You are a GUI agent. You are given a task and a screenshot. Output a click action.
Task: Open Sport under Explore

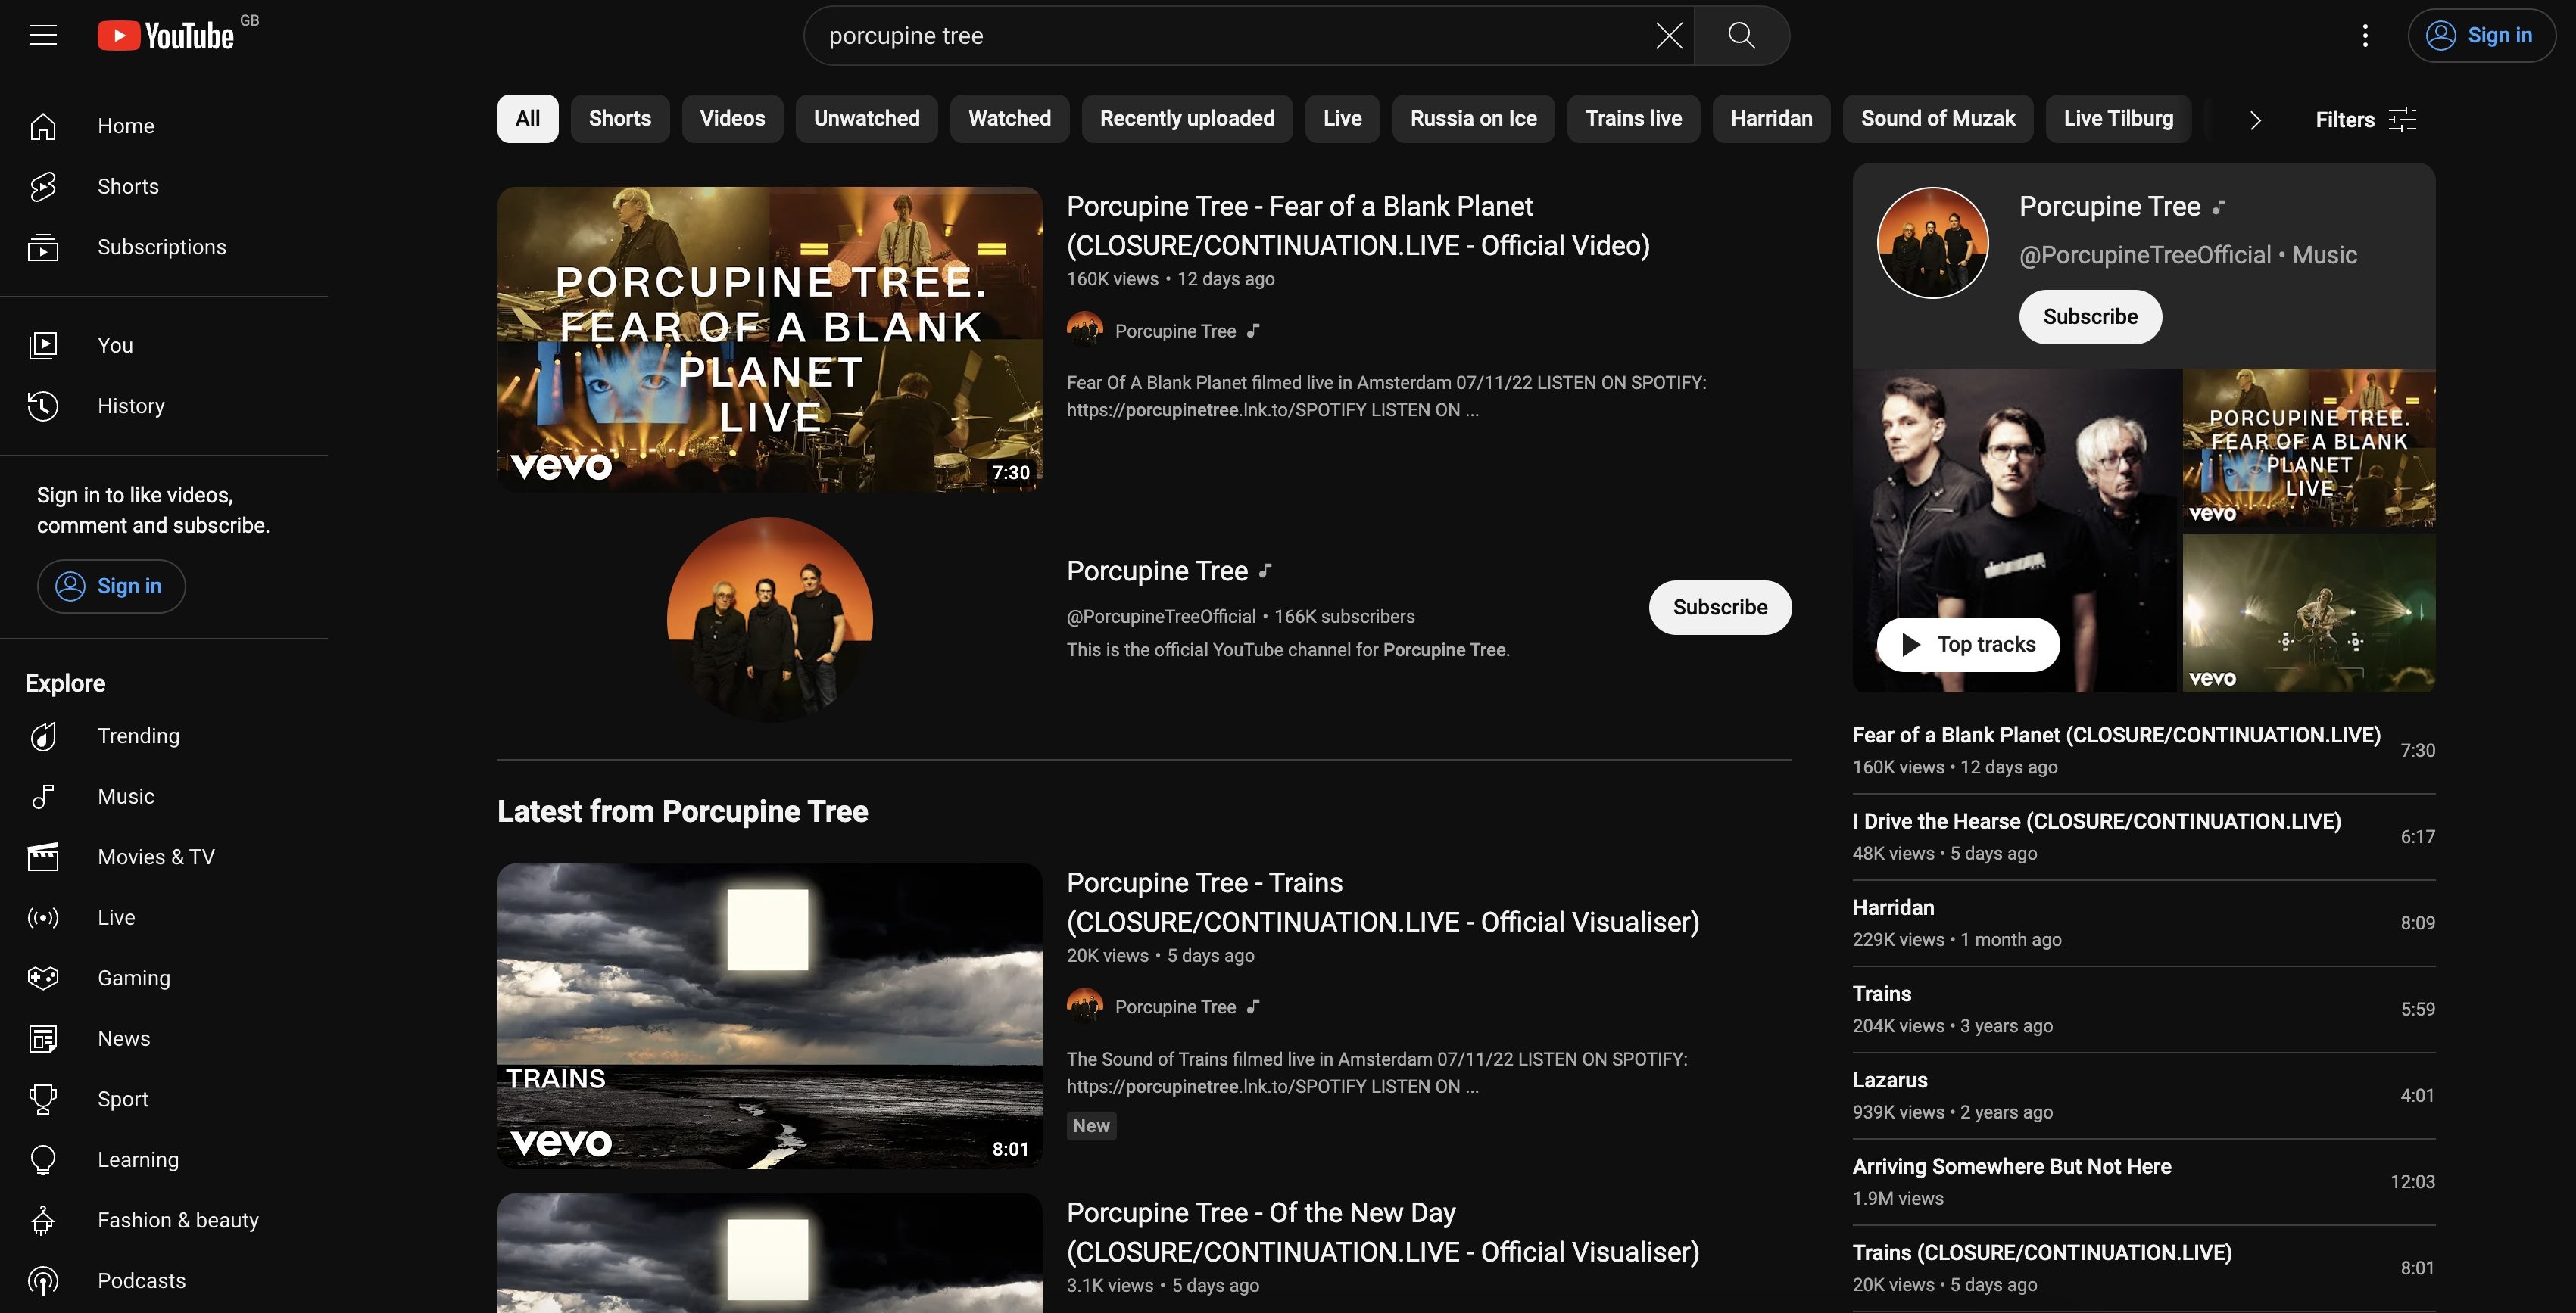tap(164, 1099)
